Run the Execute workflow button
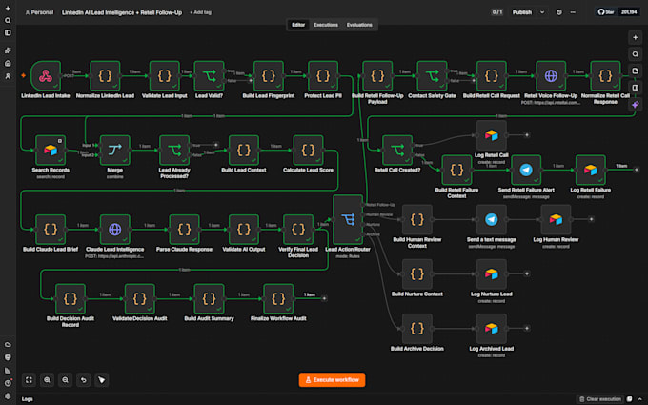The height and width of the screenshot is (405, 648). [x=332, y=380]
